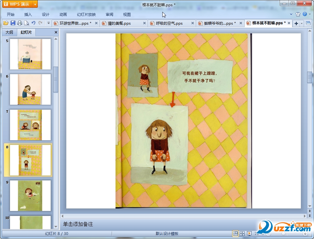Switch to Normal view icon in status bar
The image size is (314, 239).
[235, 233]
